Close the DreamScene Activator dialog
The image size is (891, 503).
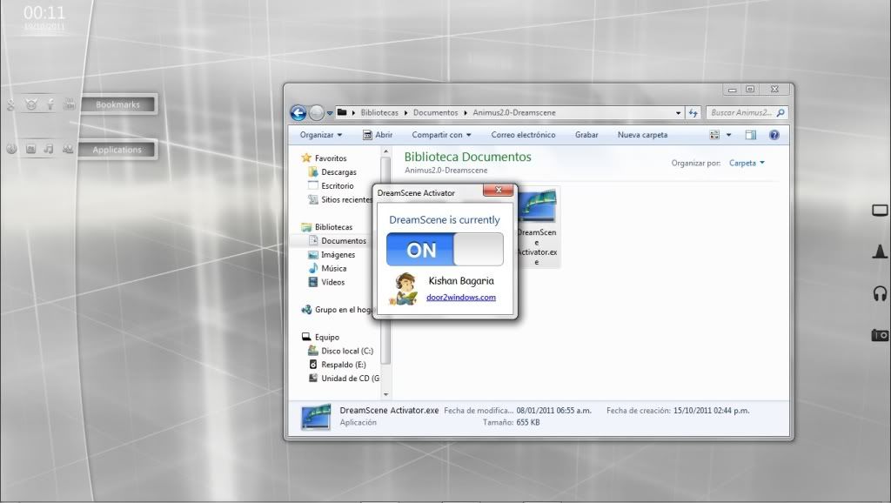tap(499, 191)
